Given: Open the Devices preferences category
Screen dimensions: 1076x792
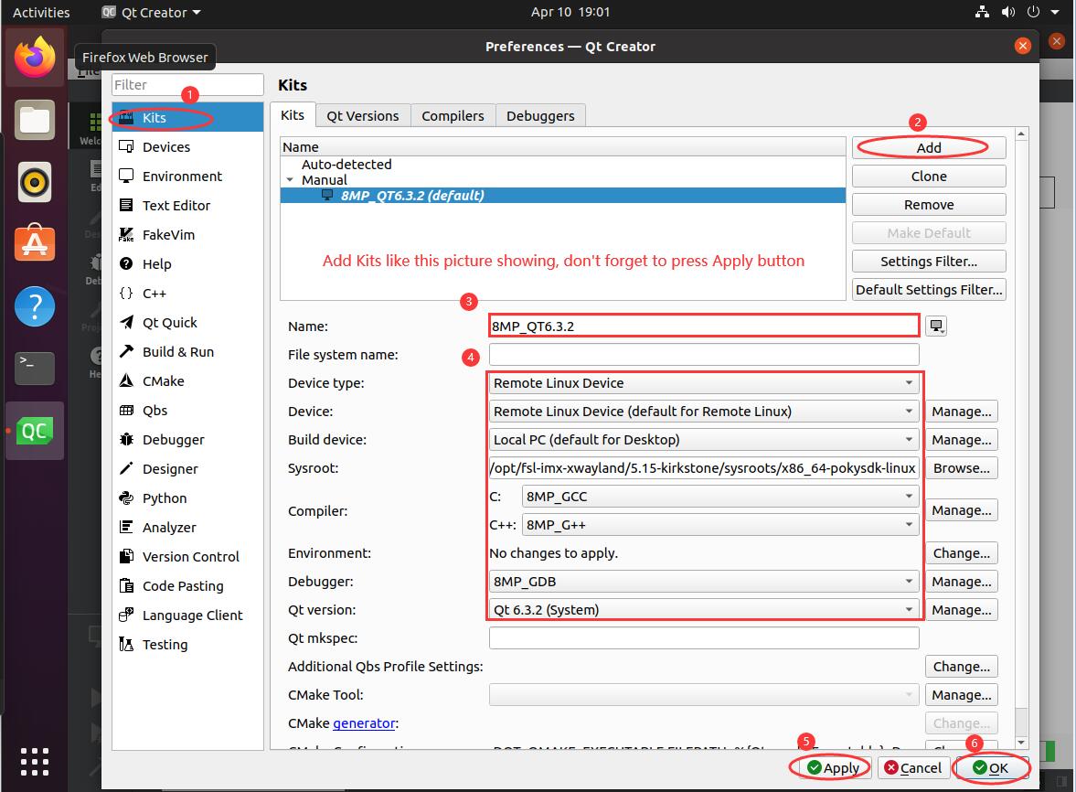Looking at the screenshot, I should click(x=187, y=147).
